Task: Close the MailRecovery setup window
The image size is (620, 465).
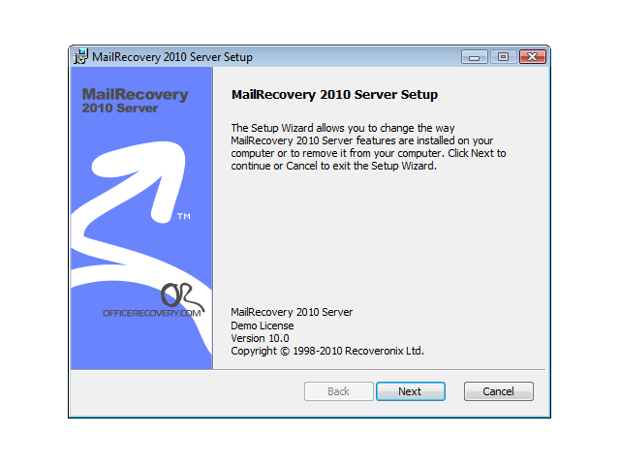Action: pyautogui.click(x=532, y=57)
